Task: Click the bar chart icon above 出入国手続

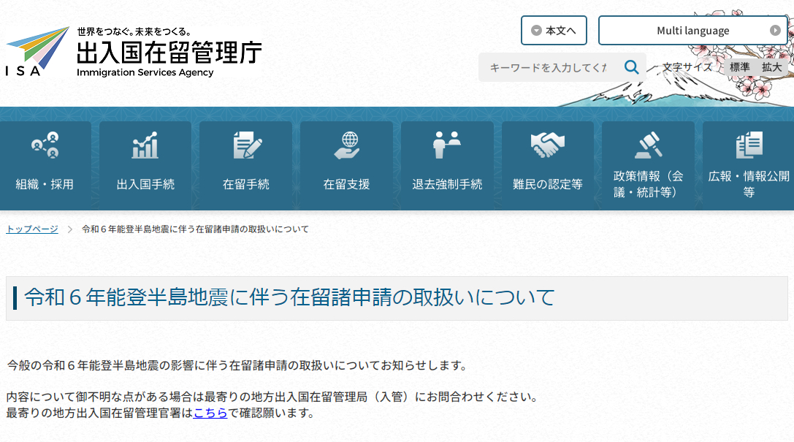Action: tap(145, 145)
